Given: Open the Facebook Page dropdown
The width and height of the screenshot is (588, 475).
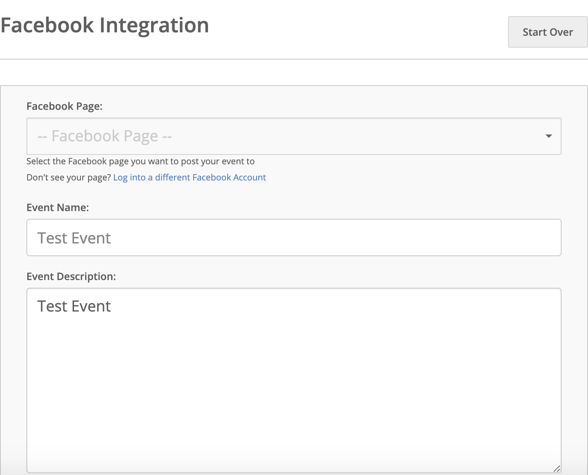Looking at the screenshot, I should click(294, 136).
